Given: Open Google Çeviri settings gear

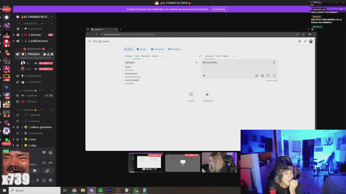Looking at the screenshot, I should pos(300,41).
